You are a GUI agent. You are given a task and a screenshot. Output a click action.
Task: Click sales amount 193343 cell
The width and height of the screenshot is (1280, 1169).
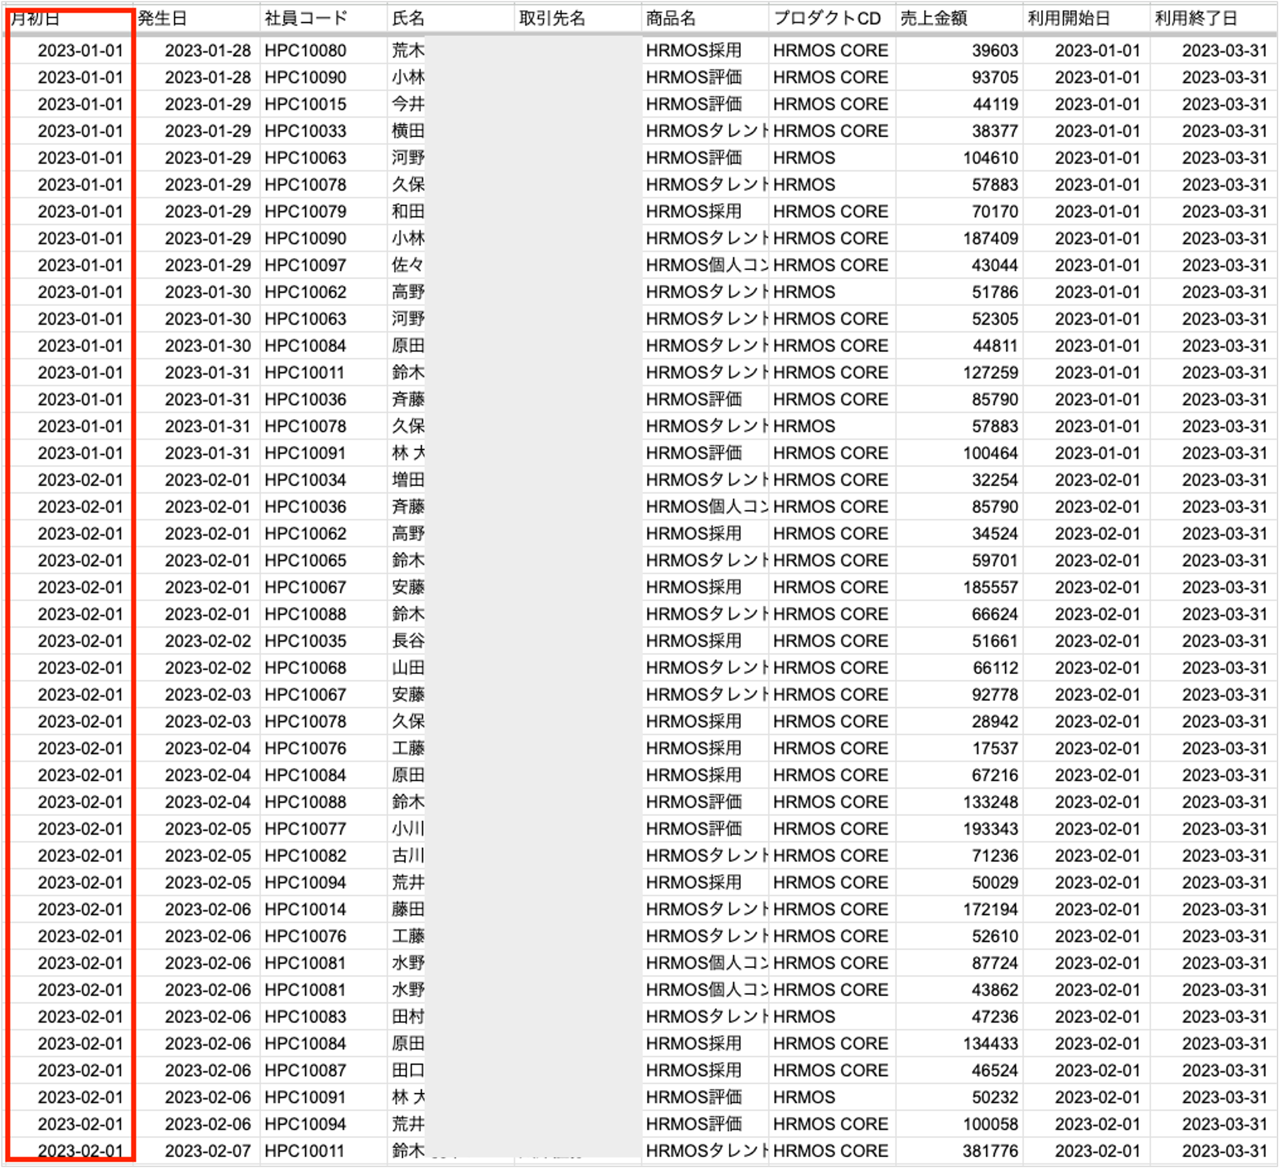(990, 829)
